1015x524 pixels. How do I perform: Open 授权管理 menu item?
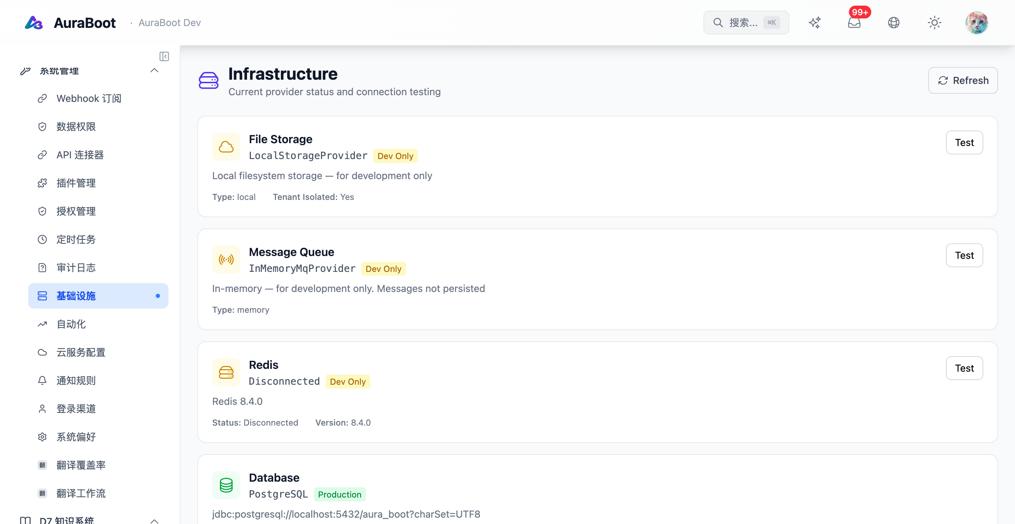(x=98, y=211)
